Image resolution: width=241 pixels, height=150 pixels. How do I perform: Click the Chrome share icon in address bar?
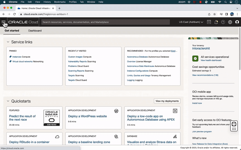[x=209, y=14]
